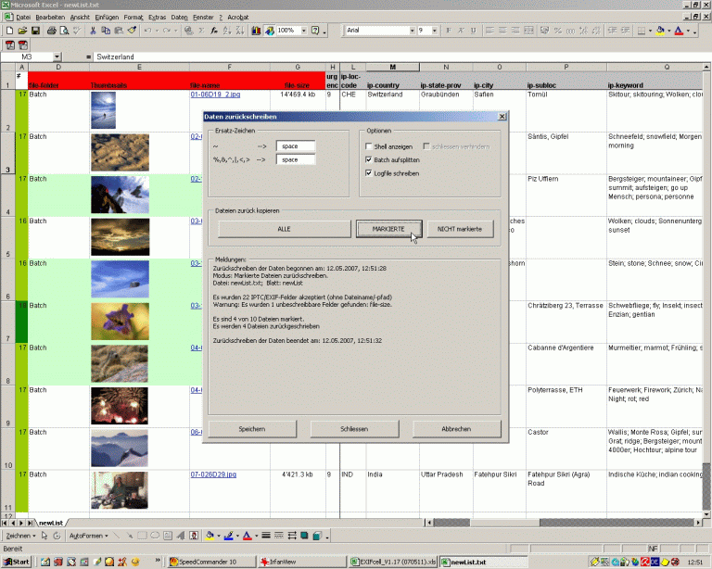The height and width of the screenshot is (569, 712).
Task: Switch to SpeedCommander in the taskbar
Action: click(205, 562)
